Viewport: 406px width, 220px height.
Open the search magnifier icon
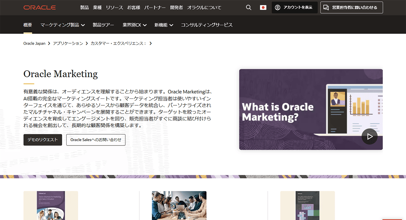pos(248,7)
